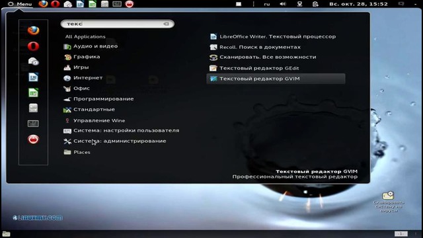
Task: Select the Программирование category
Action: point(98,99)
